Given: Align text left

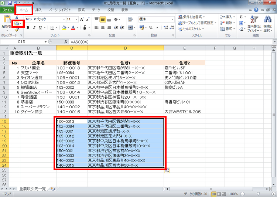Looking at the screenshot, I should 96,28.
